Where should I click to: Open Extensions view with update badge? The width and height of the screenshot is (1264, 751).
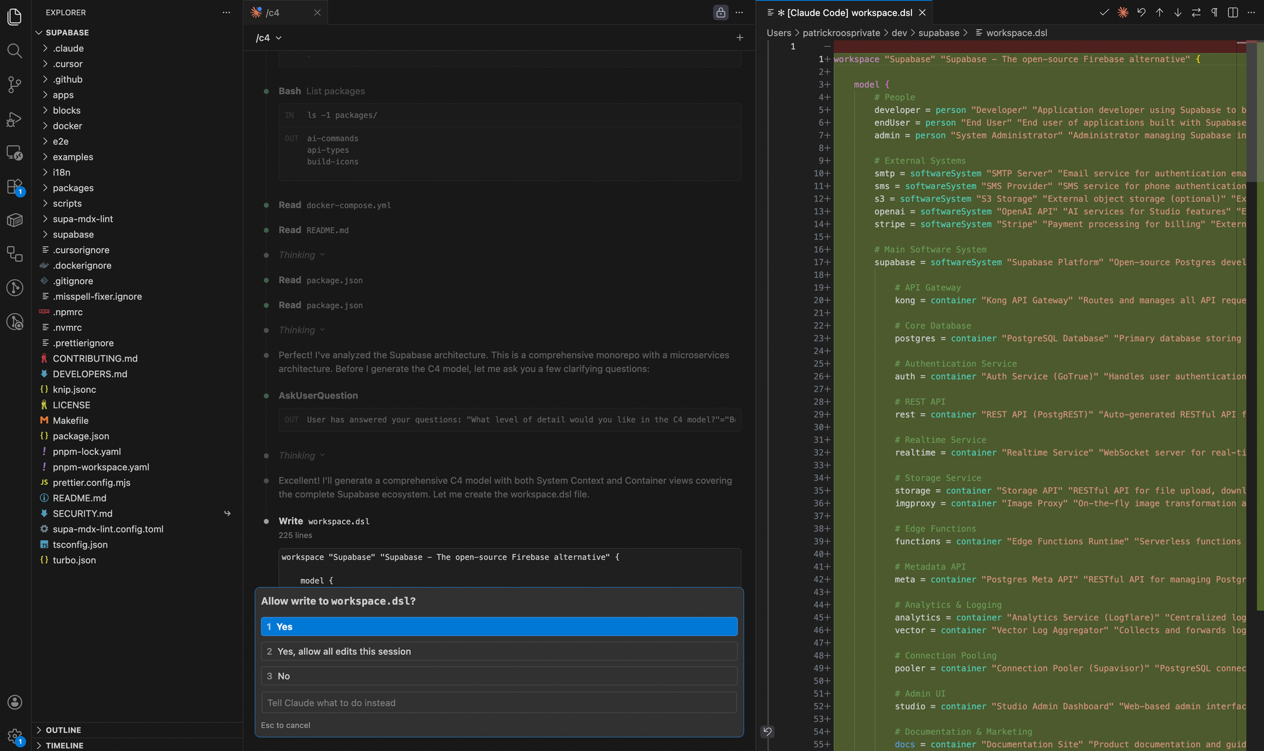tap(15, 187)
